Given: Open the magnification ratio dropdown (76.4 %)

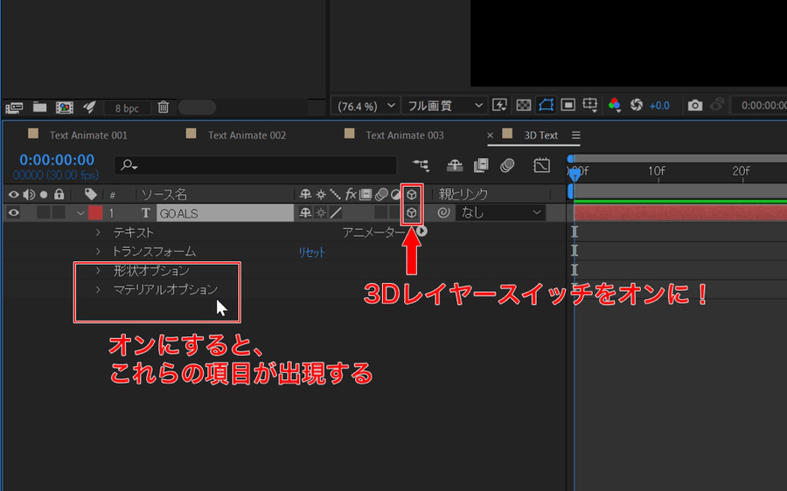Looking at the screenshot, I should point(366,106).
